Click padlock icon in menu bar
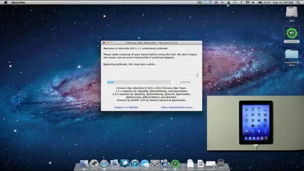 click(228, 2)
